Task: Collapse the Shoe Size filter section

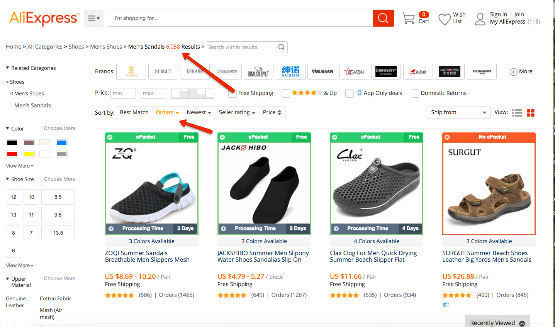Action: click(x=7, y=179)
